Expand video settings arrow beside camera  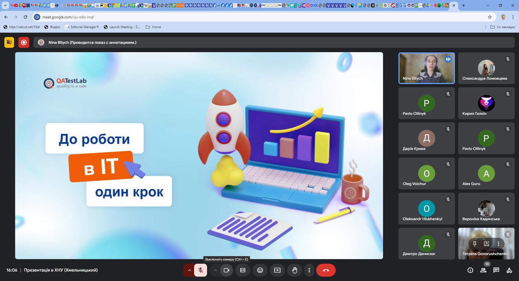point(215,270)
